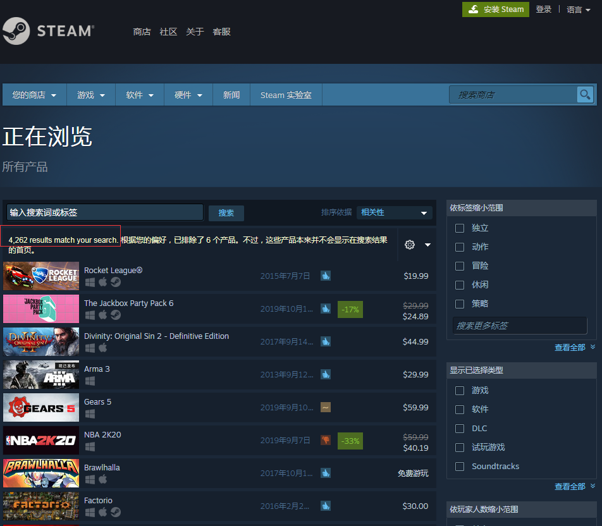
Task: Click the Install Steam download icon
Action: tap(474, 9)
